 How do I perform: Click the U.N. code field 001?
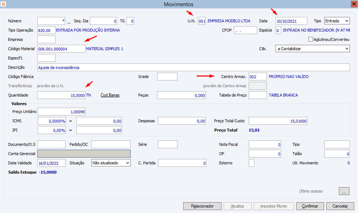pos(202,21)
